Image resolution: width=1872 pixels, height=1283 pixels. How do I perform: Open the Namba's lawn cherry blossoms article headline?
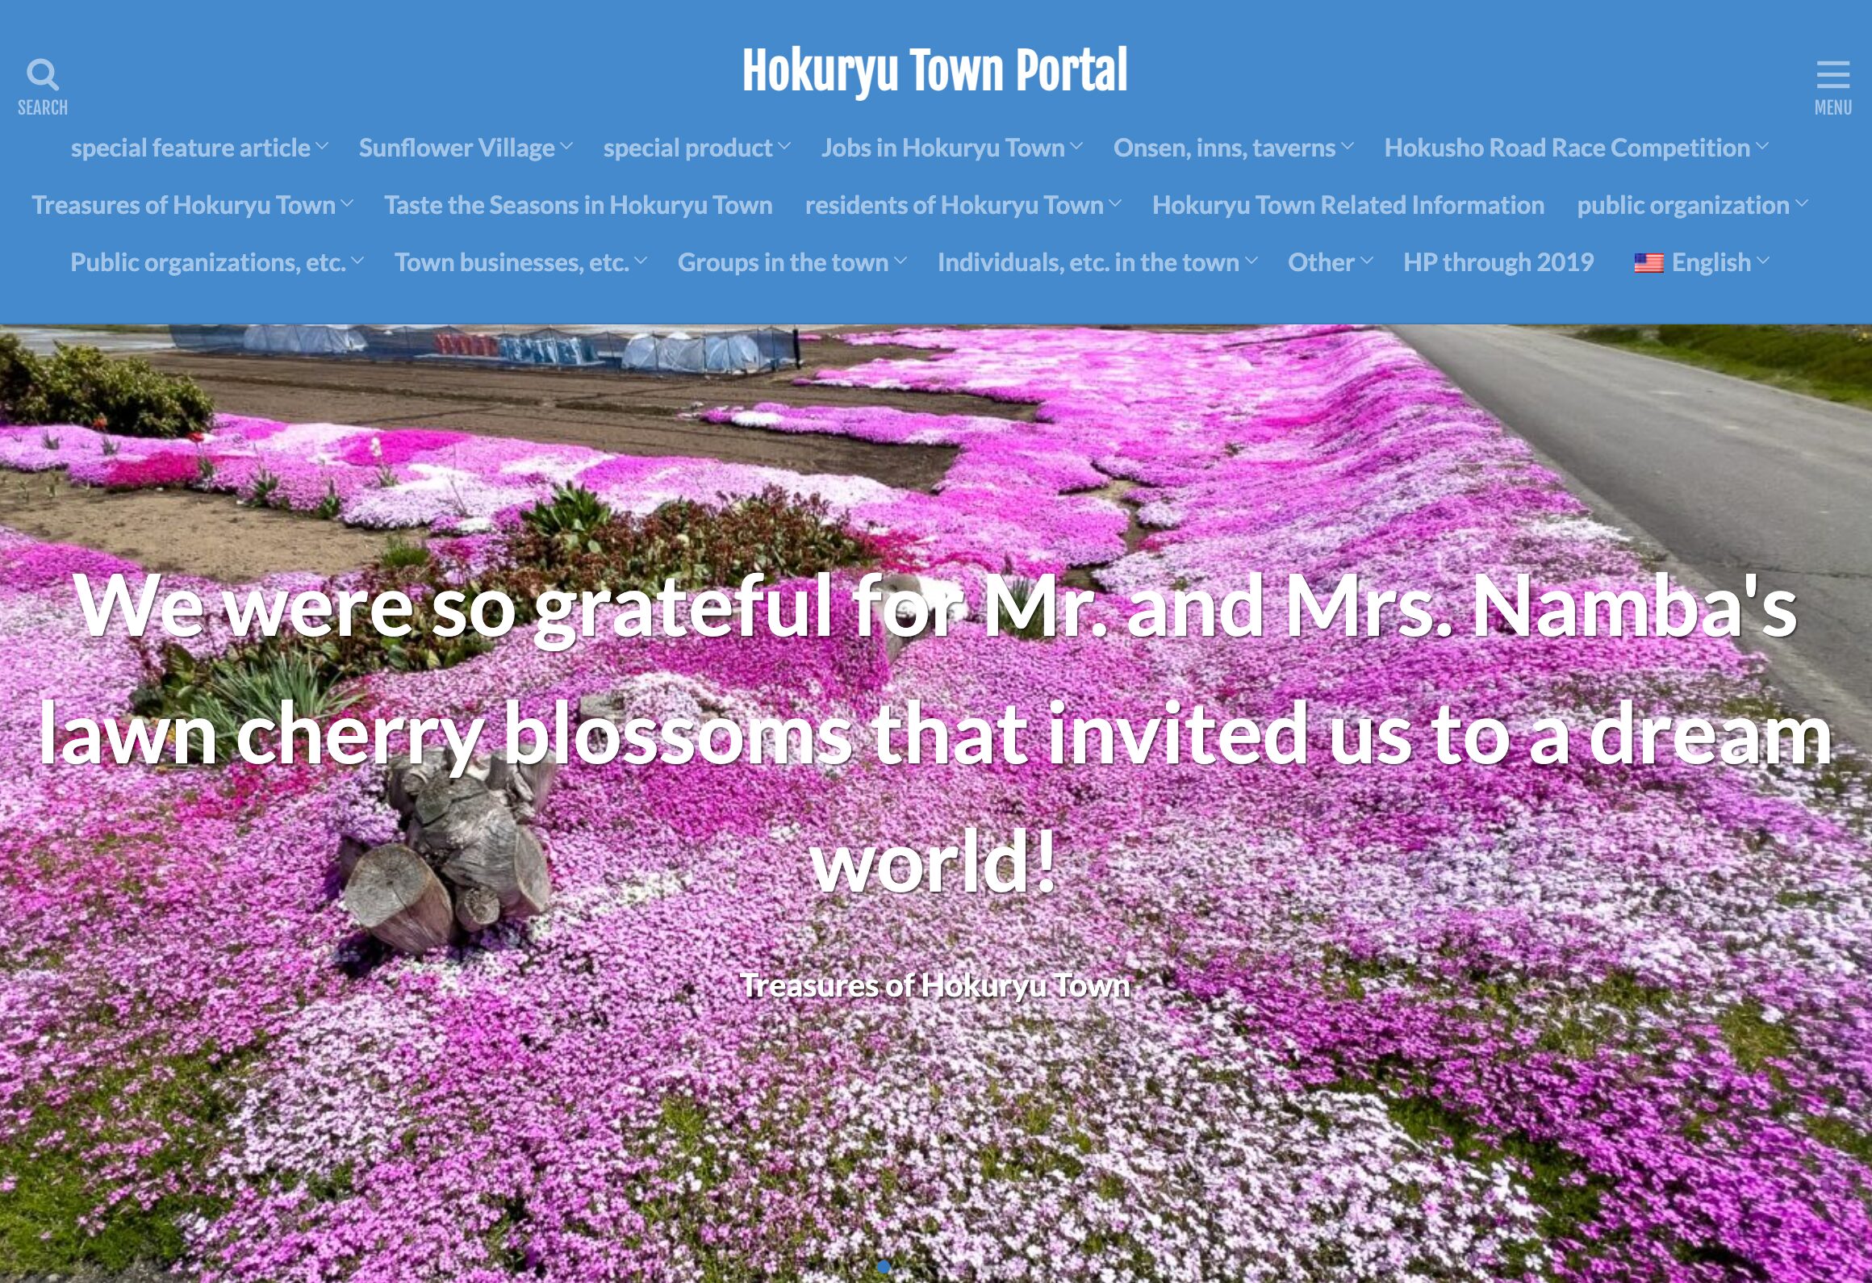pyautogui.click(x=934, y=733)
